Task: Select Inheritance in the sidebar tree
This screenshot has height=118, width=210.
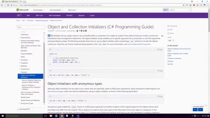Action: coord(25,34)
